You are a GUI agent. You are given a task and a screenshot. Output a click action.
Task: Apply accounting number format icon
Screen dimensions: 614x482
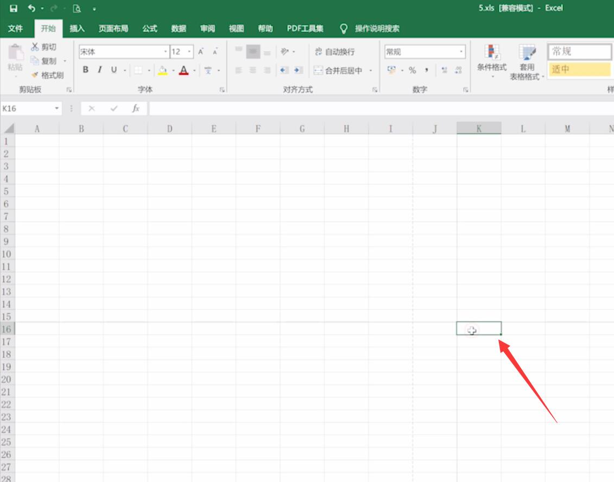tap(391, 70)
